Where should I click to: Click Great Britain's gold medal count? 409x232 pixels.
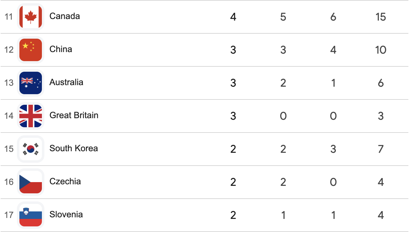(x=233, y=116)
